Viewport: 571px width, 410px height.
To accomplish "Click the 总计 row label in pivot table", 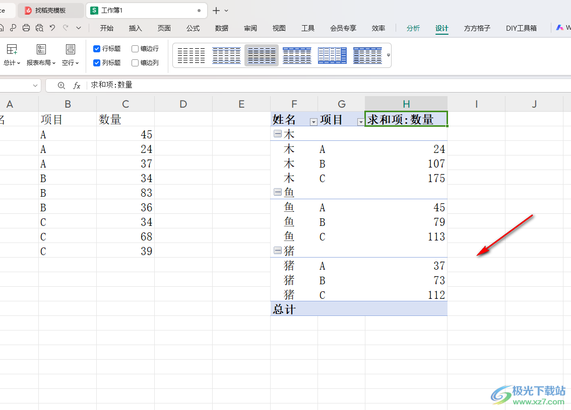I will 284,309.
